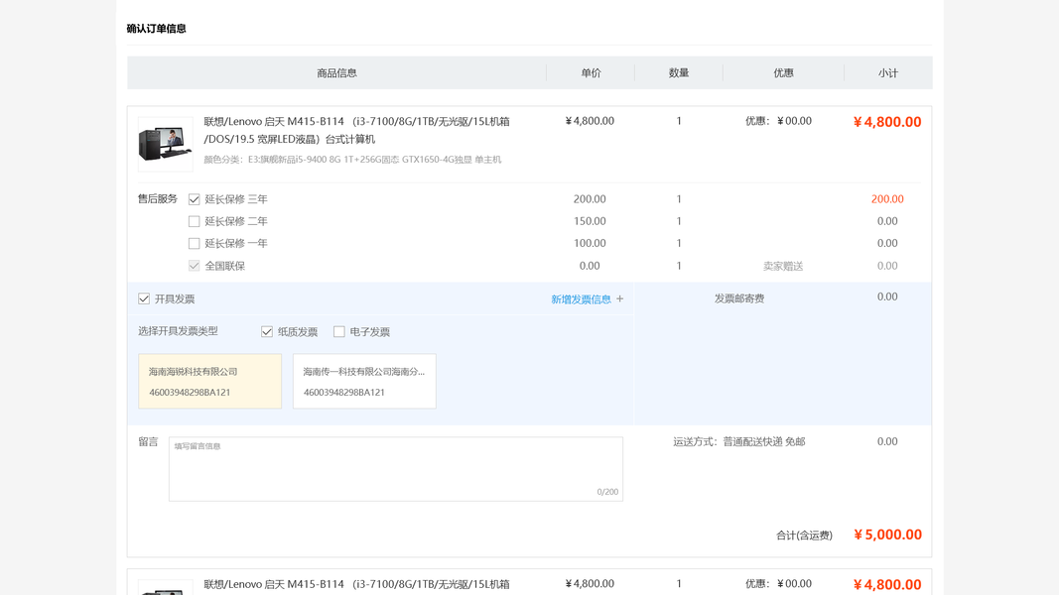Click the 单价 column header
The image size is (1059, 595).
tap(591, 72)
